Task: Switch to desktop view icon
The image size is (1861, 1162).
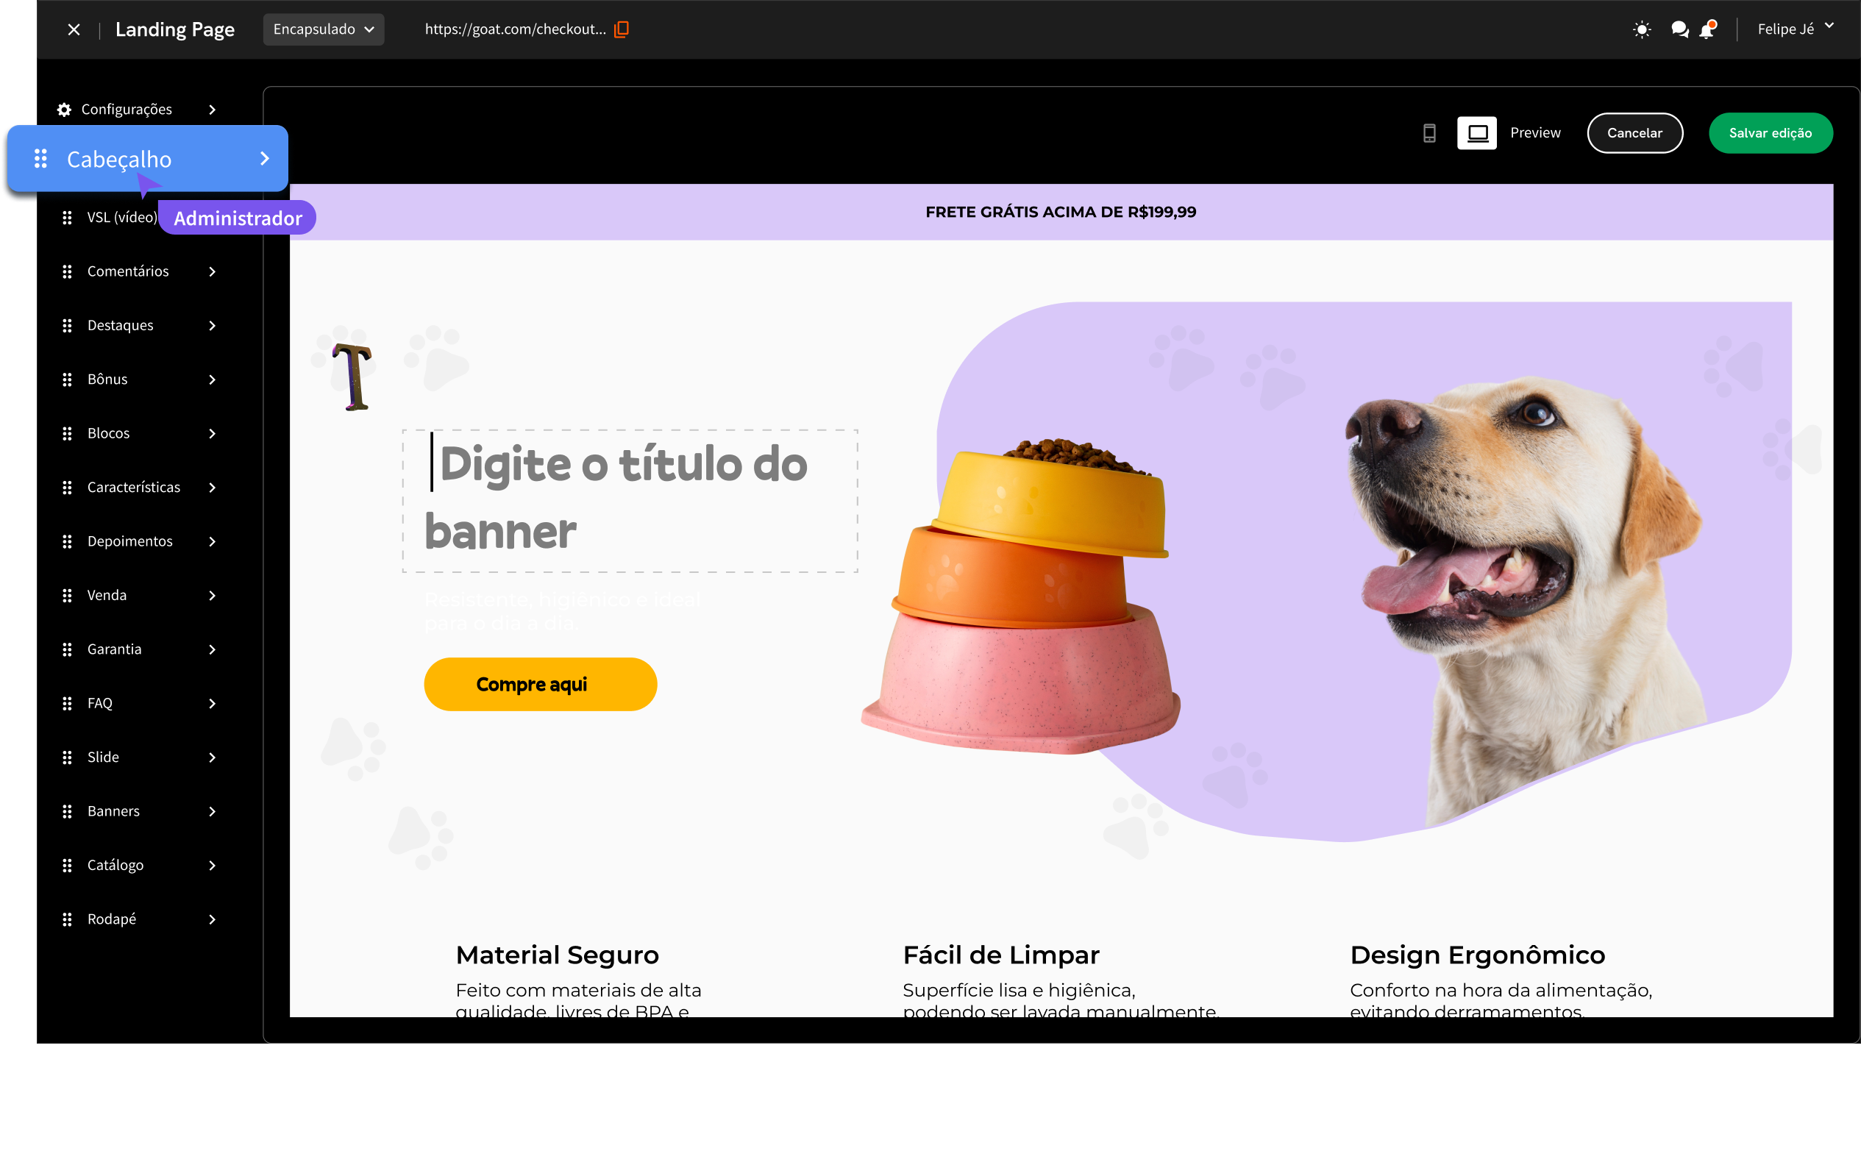Action: tap(1476, 133)
